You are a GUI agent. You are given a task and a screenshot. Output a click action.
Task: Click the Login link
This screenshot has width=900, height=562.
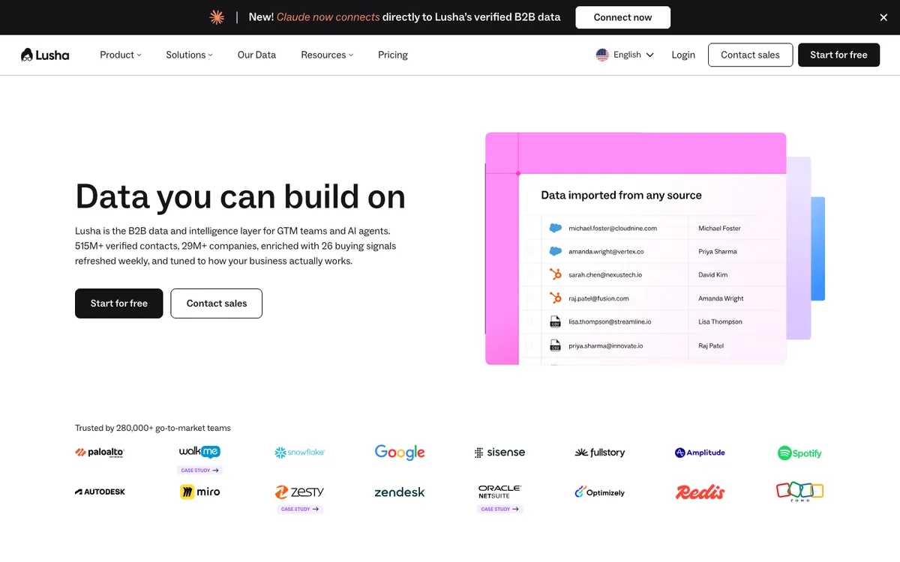[683, 55]
